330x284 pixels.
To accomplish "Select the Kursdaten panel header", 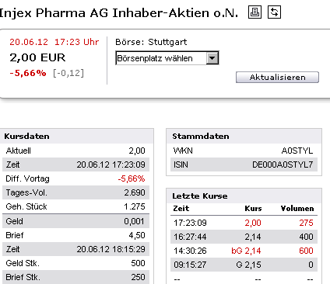I will 77,136.
